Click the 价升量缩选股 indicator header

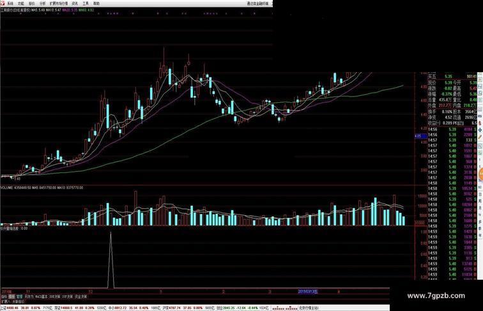click(14, 229)
